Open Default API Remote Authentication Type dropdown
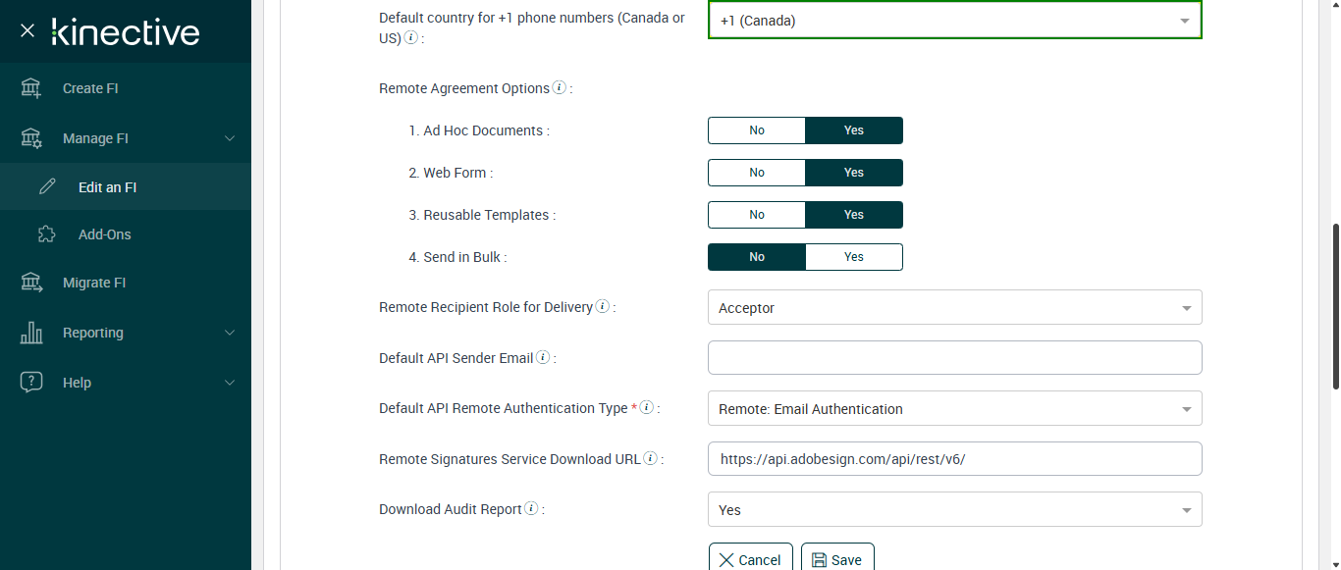 tap(954, 409)
